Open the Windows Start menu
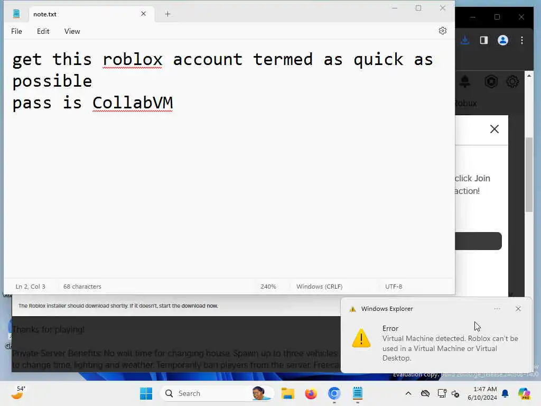This screenshot has width=541, height=406. pyautogui.click(x=146, y=393)
